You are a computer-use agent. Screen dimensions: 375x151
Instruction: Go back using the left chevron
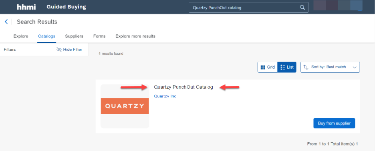coord(6,22)
